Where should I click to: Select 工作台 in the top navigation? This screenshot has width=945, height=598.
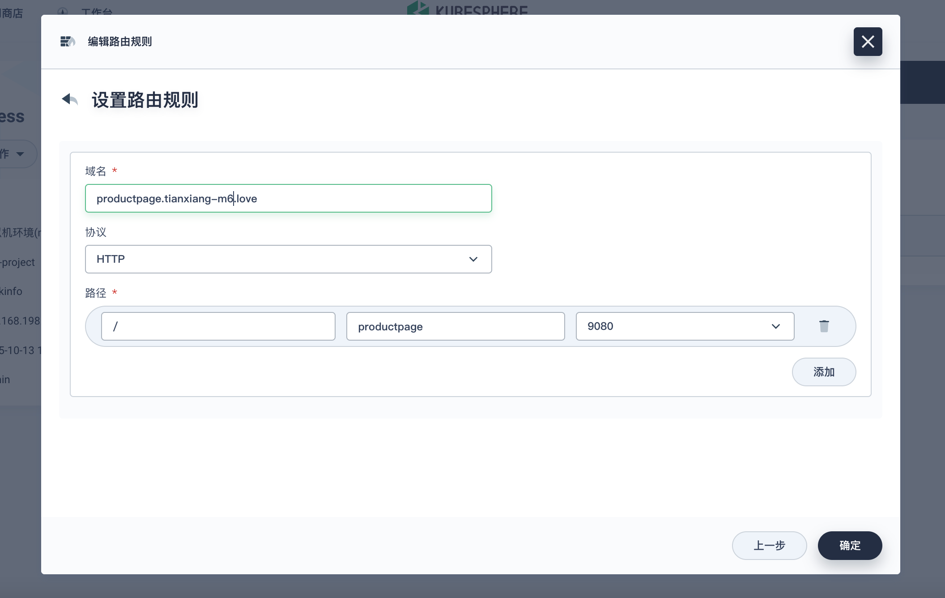pyautogui.click(x=97, y=12)
